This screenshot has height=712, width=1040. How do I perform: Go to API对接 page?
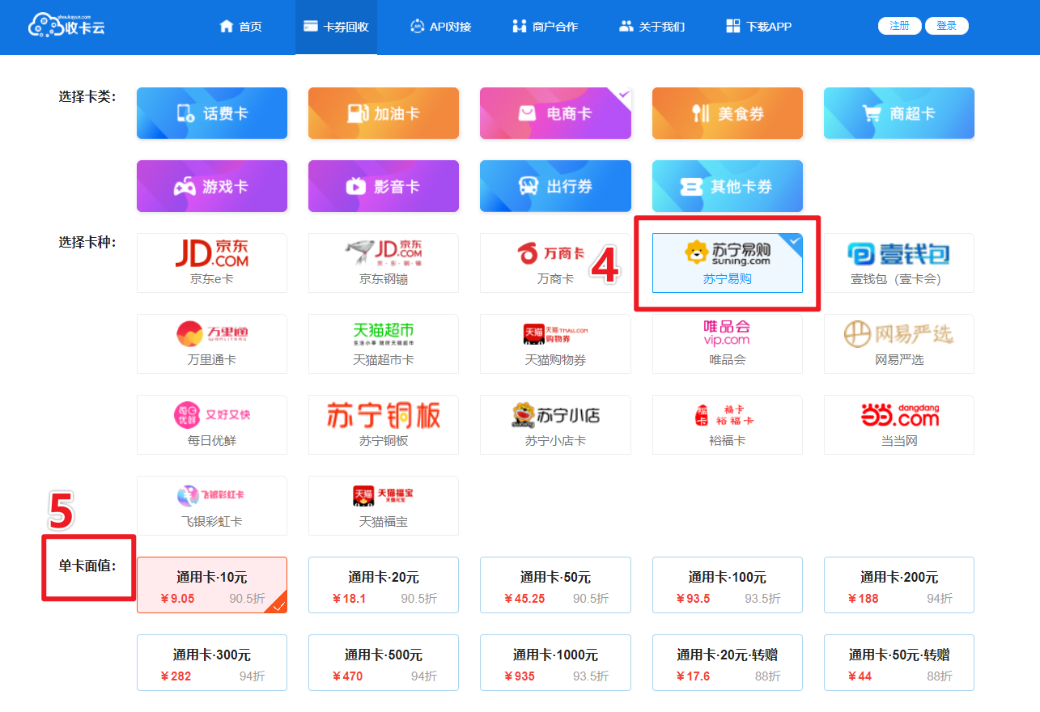[x=440, y=27]
